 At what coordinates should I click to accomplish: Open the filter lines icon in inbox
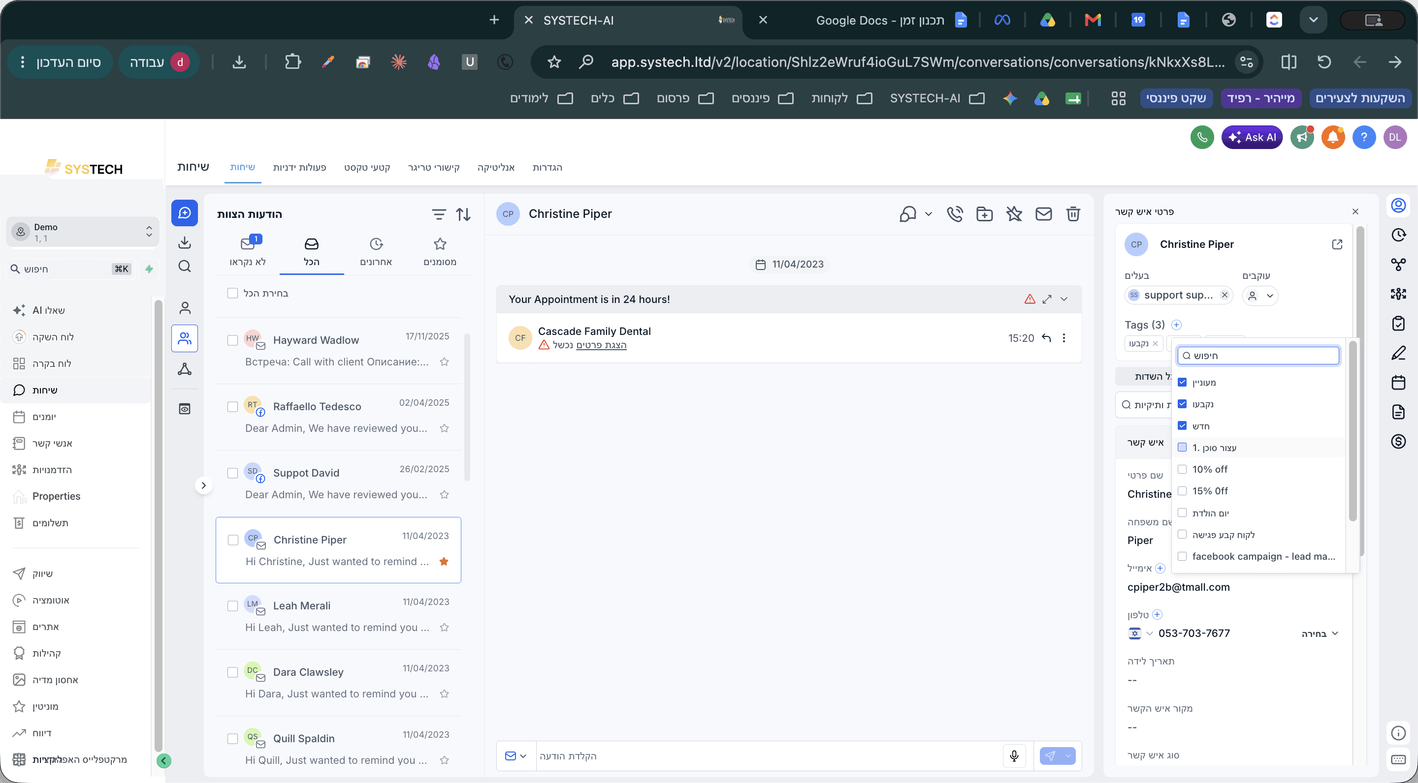tap(438, 214)
